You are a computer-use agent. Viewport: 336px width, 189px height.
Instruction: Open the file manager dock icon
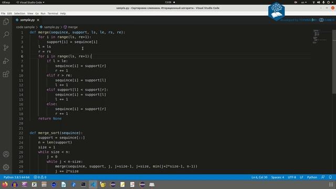click(x=44, y=184)
